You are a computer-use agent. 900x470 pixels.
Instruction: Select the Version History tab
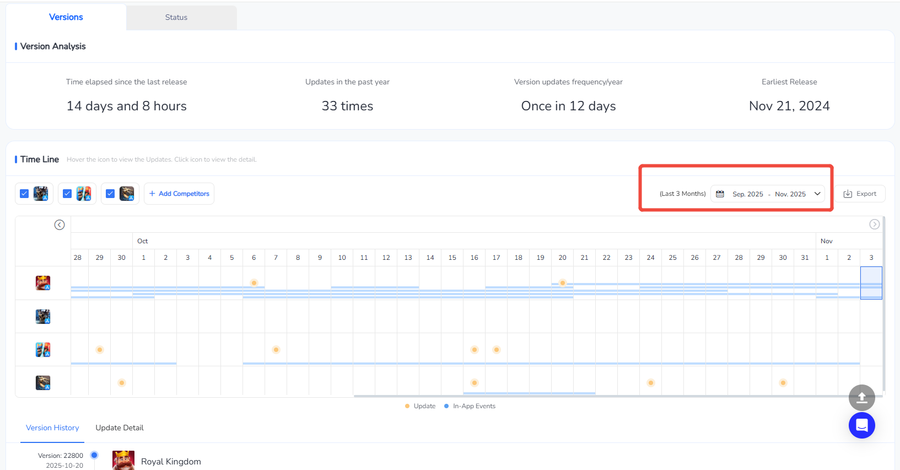tap(52, 428)
